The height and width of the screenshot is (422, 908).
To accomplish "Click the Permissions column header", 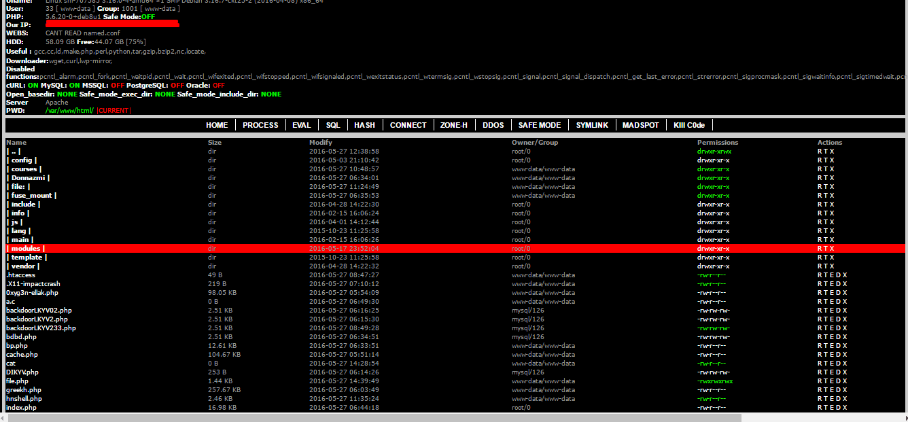I will (718, 143).
